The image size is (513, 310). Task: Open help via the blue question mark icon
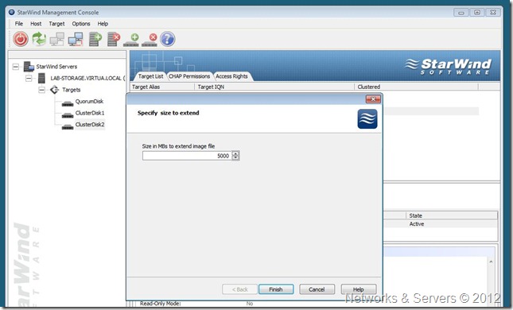(168, 39)
